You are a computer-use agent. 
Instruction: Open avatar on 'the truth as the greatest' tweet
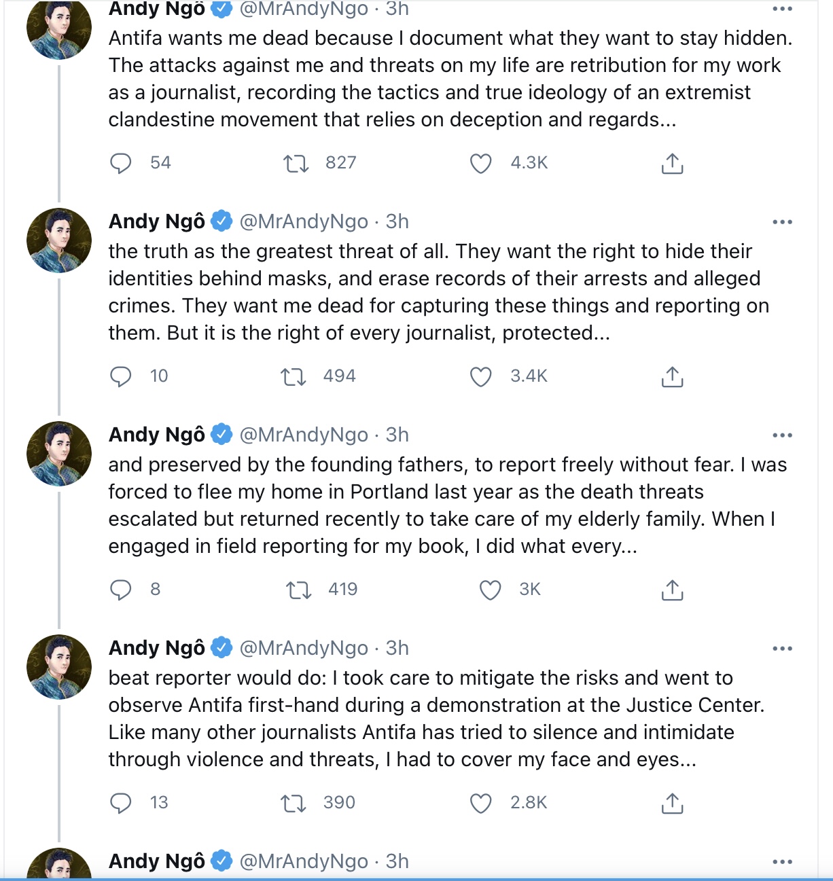[59, 240]
